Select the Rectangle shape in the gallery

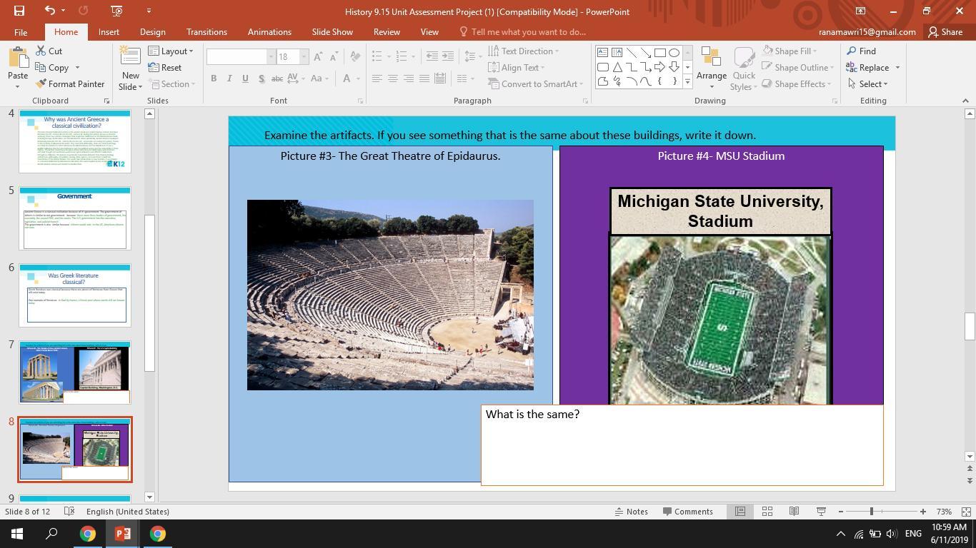[659, 52]
